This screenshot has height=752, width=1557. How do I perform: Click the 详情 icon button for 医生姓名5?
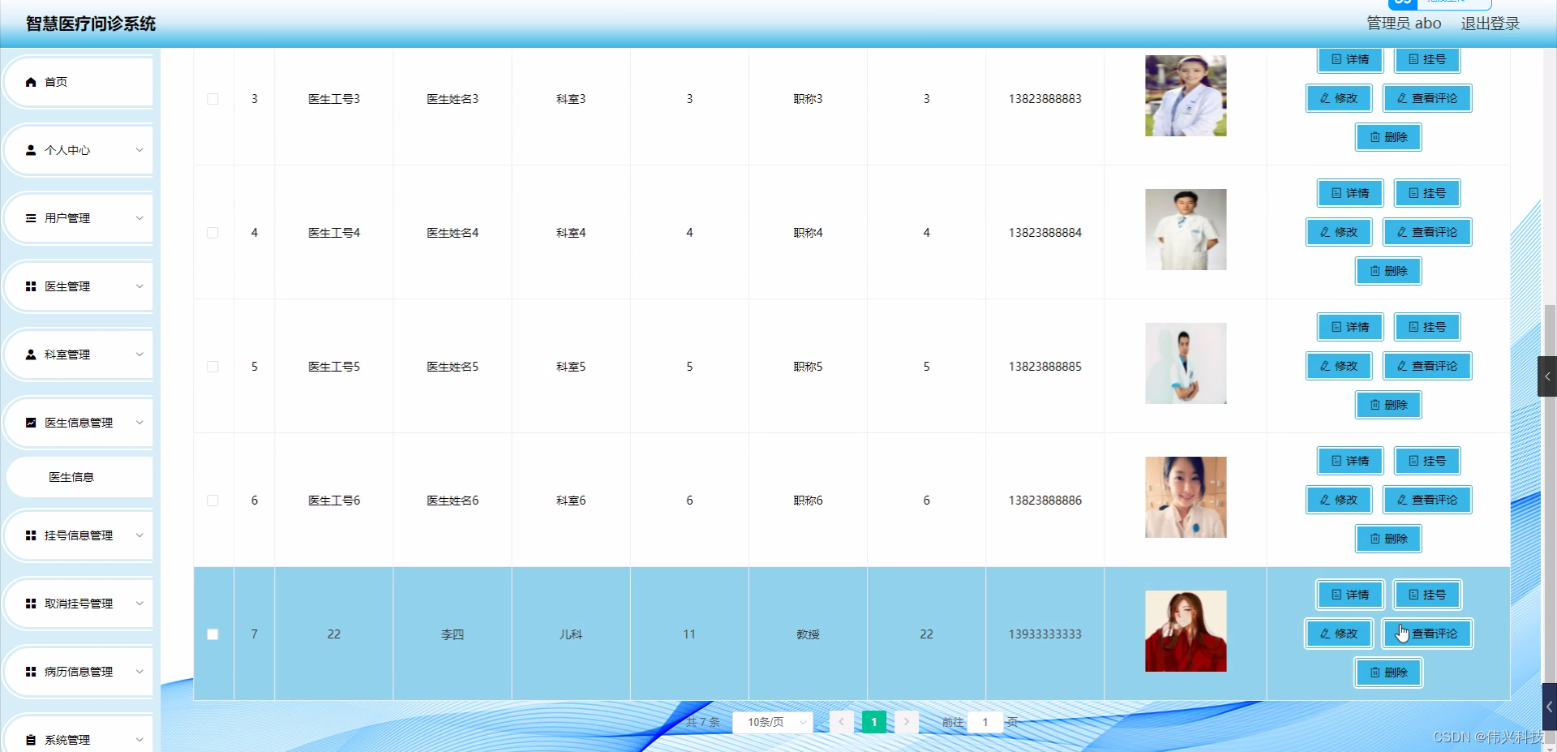(x=1349, y=327)
